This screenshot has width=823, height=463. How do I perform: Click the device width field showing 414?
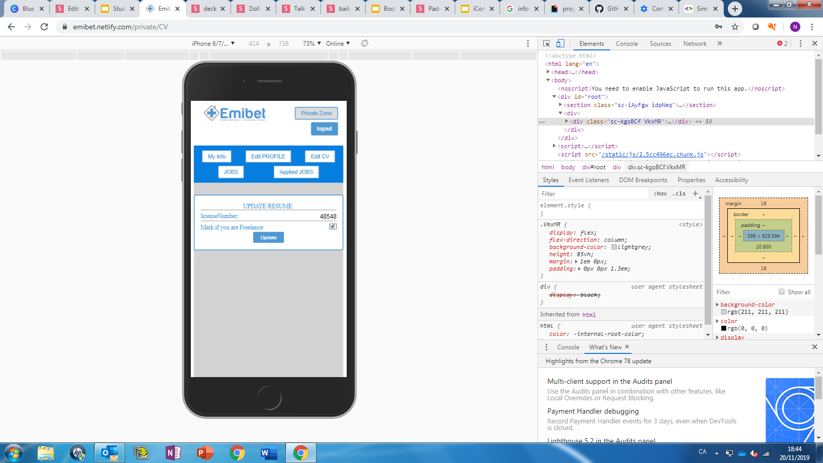(x=254, y=44)
